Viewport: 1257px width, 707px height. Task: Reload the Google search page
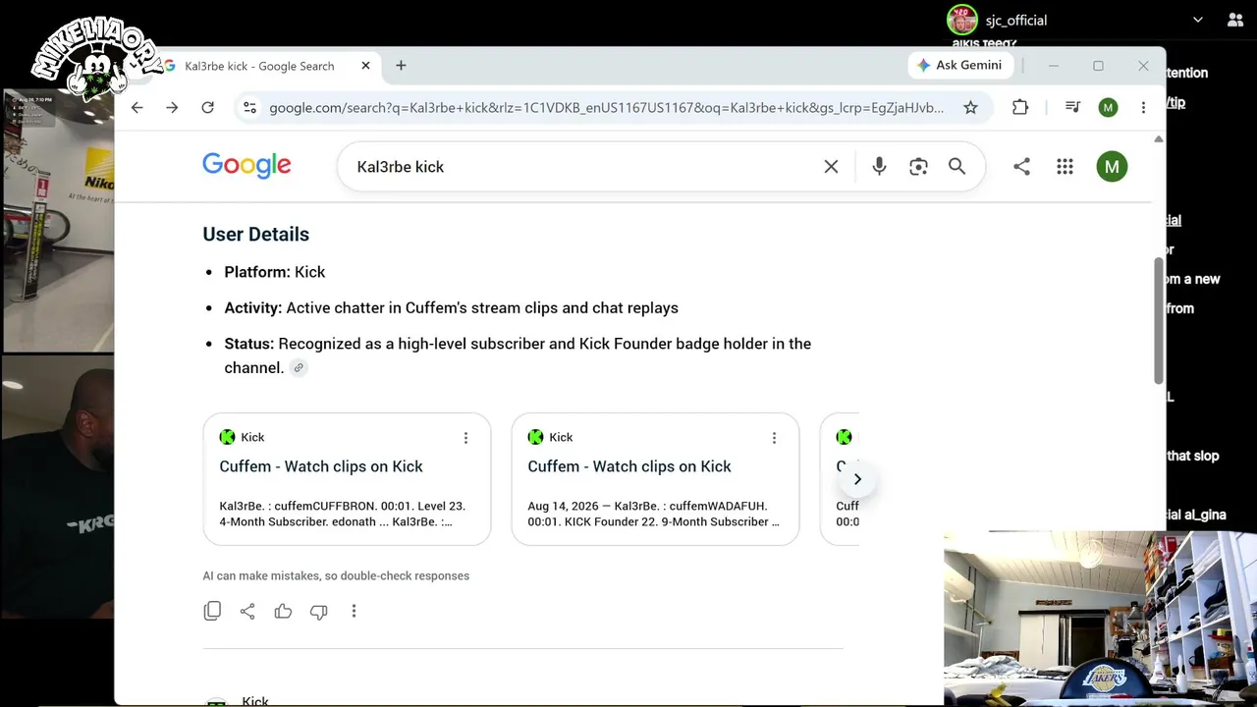click(207, 107)
